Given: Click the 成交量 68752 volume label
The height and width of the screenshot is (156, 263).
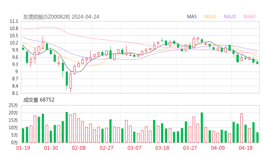Looking at the screenshot, I should point(39,100).
